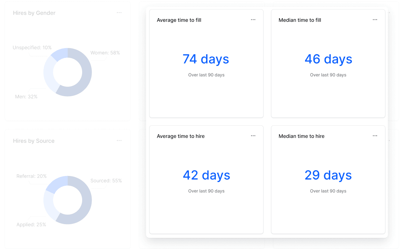Open the Average time to hire card menu
This screenshot has width=404, height=249.
coord(253,136)
